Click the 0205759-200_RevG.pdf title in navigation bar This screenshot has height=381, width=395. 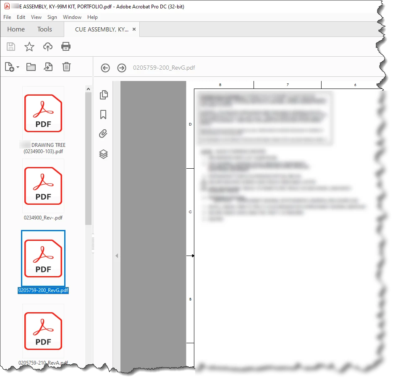pos(164,68)
